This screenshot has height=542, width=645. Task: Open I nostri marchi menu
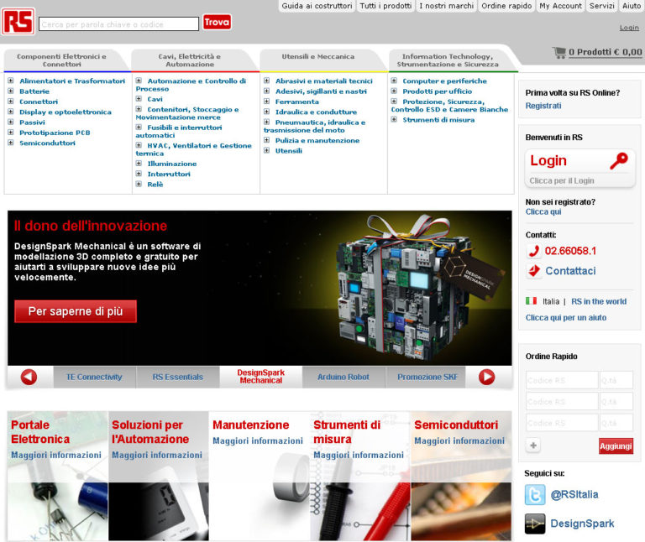click(446, 6)
